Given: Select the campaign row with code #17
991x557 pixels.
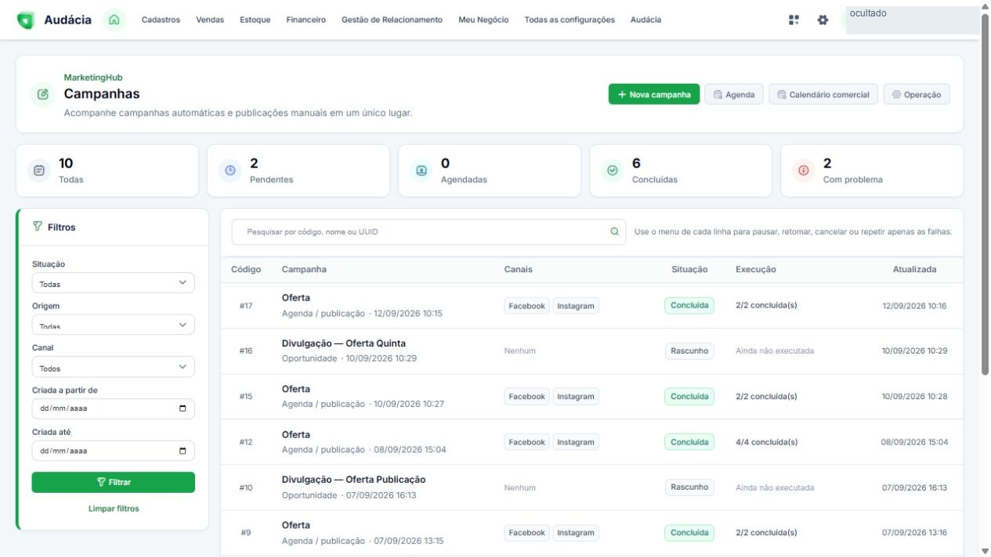Looking at the screenshot, I should coord(591,306).
